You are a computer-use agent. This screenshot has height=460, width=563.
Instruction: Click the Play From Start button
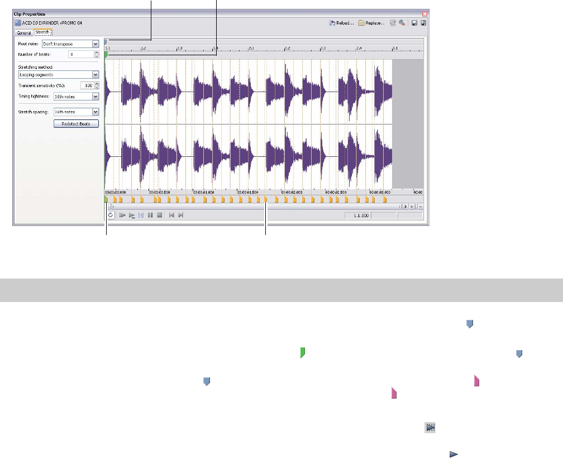click(x=122, y=215)
